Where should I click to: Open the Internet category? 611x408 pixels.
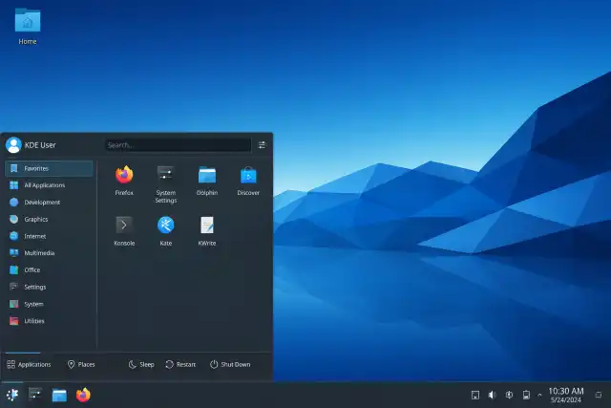click(49, 236)
